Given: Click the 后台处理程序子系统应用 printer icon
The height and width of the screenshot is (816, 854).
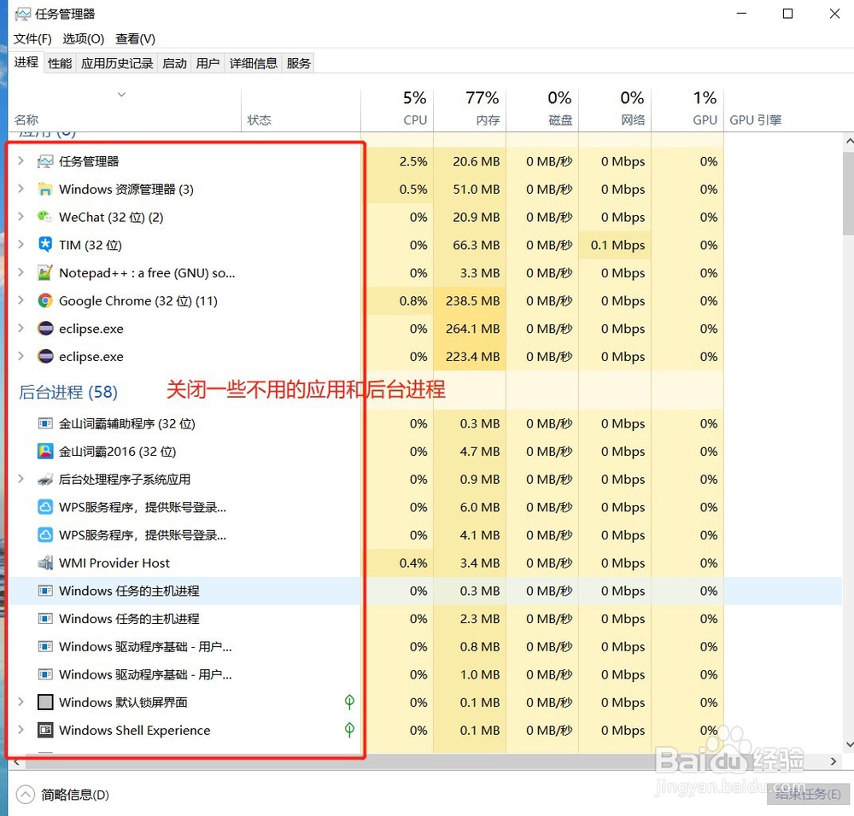Looking at the screenshot, I should tap(45, 479).
